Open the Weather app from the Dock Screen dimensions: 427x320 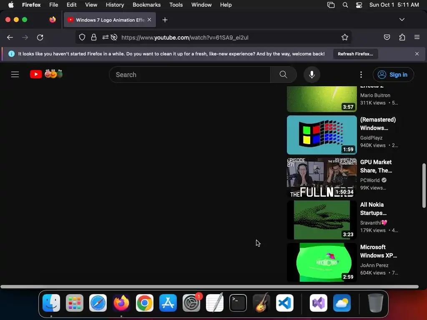tap(342, 302)
